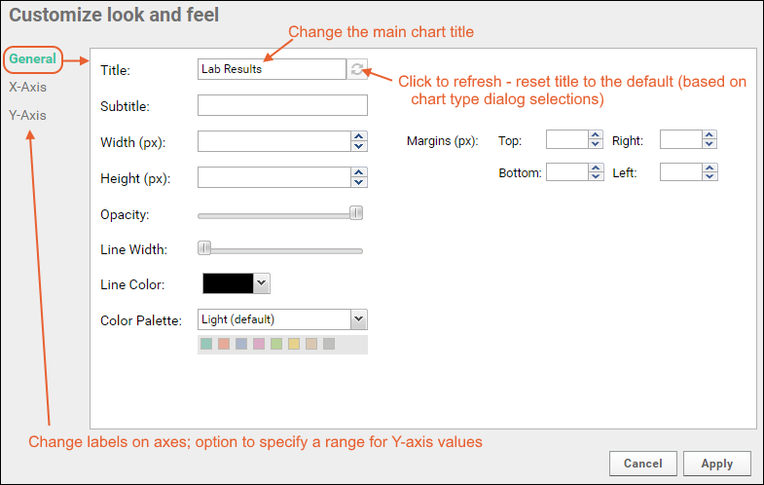Click the Title field containing Lab Results
Screen dimensions: 764x485
pyautogui.click(x=272, y=69)
